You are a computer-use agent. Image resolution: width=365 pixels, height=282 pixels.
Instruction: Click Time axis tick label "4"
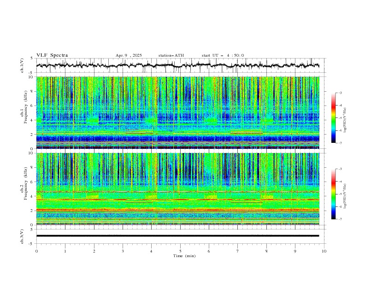151,251
